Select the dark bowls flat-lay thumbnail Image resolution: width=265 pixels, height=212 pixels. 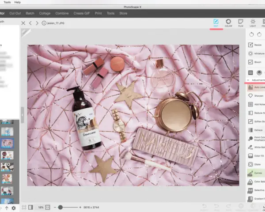click(7, 167)
